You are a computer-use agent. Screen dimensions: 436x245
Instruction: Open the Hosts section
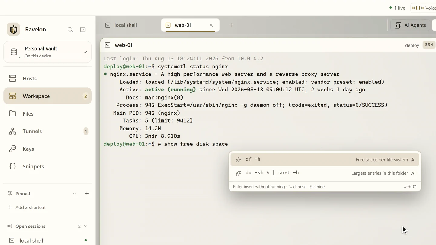48,78
